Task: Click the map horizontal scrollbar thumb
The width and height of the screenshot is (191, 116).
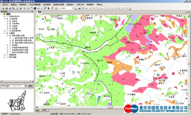Action: pos(110,107)
